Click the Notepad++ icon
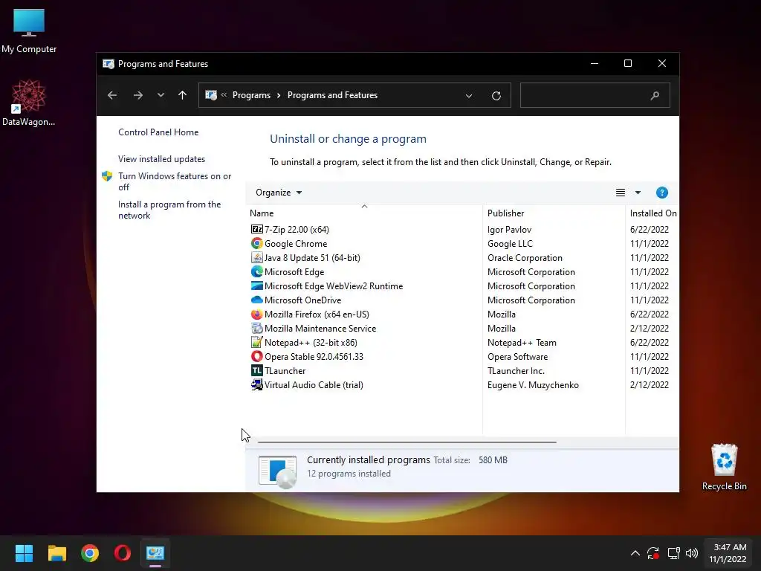This screenshot has height=571, width=761. point(256,342)
